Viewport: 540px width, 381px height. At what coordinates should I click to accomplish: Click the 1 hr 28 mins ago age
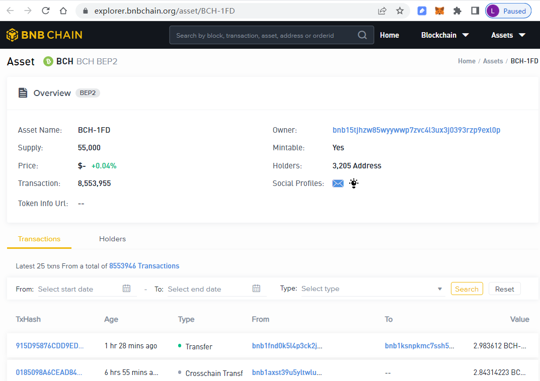[131, 346]
